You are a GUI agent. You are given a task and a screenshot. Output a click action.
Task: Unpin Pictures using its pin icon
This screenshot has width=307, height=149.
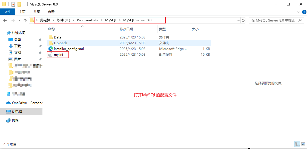[40, 59]
